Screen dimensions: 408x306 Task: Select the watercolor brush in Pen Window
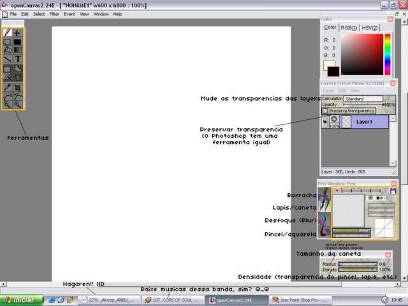point(324,231)
